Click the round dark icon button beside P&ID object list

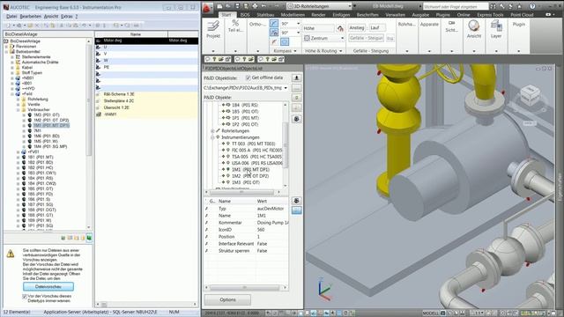[x=296, y=119]
